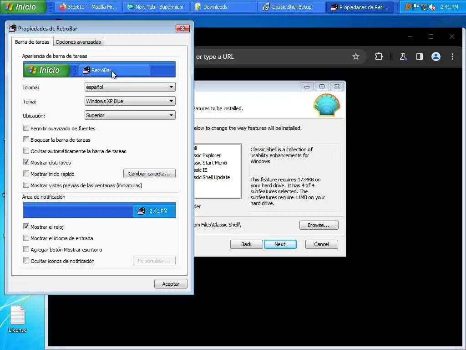The image size is (466, 350).
Task: Select Classic Explorer in setup feature tree
Action: point(208,155)
